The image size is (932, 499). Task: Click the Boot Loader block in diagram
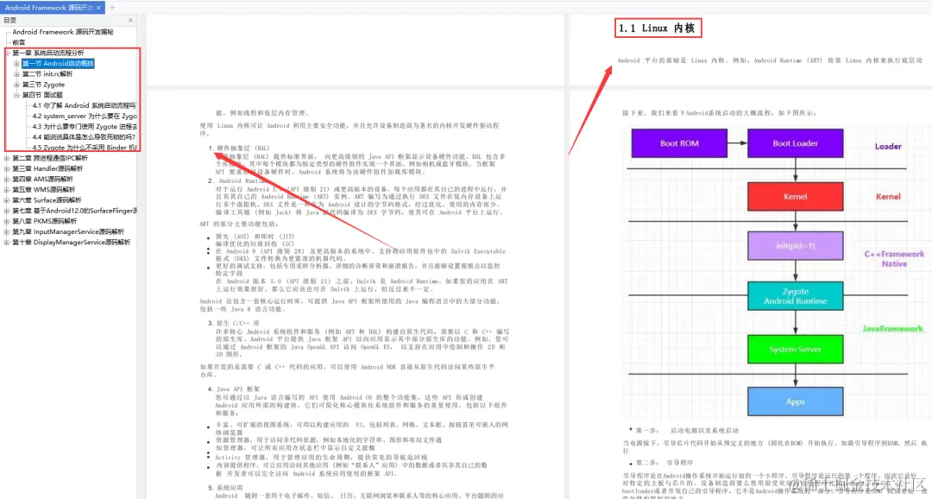(796, 143)
